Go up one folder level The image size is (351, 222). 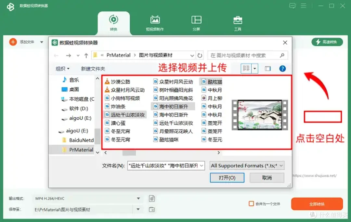tap(86, 55)
